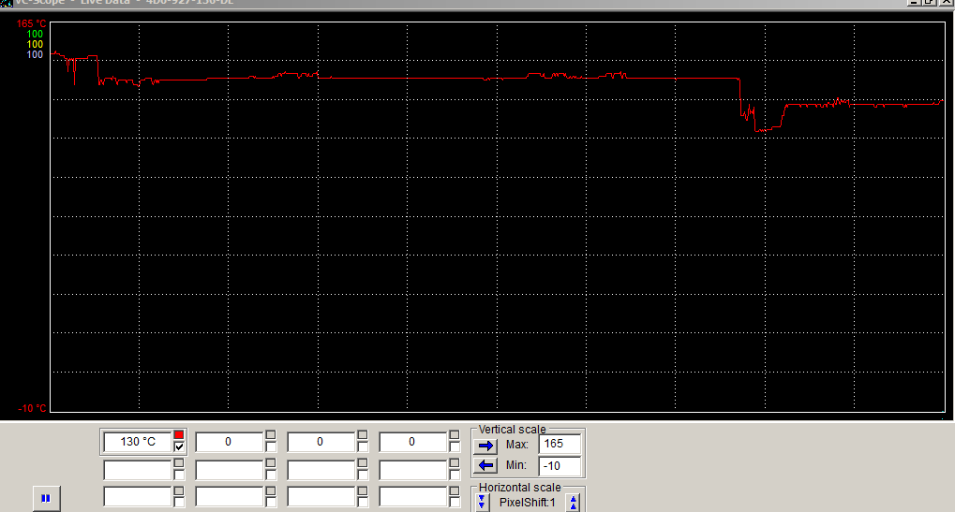Click the Max value field showing 165
The image size is (955, 512).
pyautogui.click(x=559, y=445)
